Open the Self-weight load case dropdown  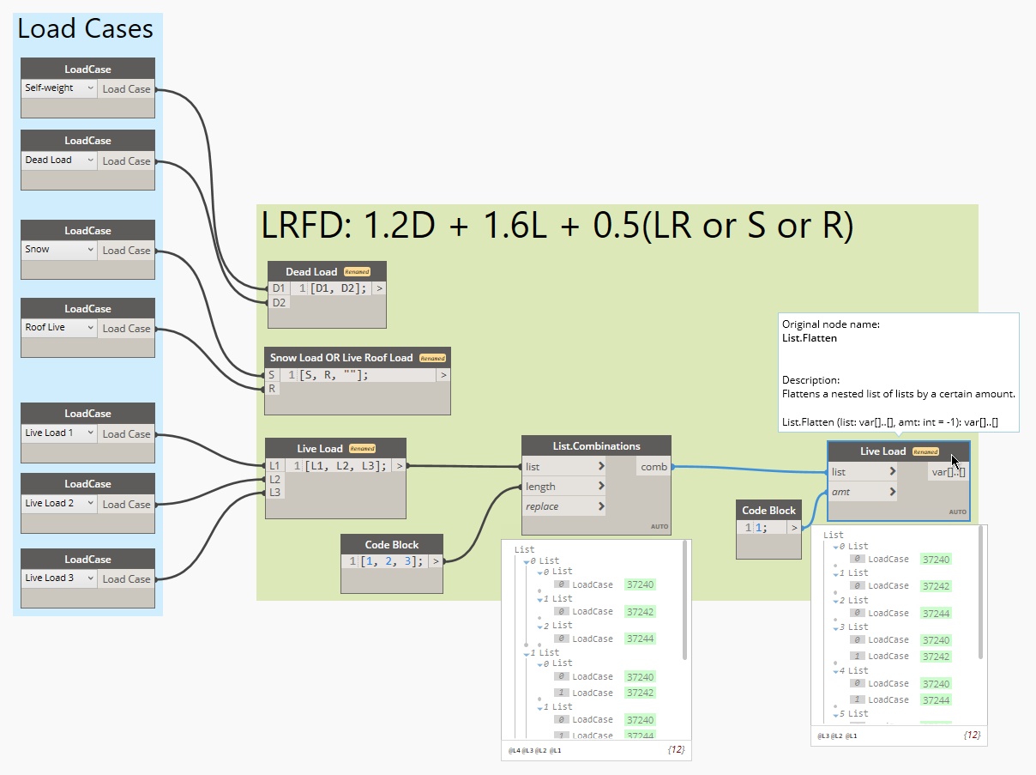(59, 88)
